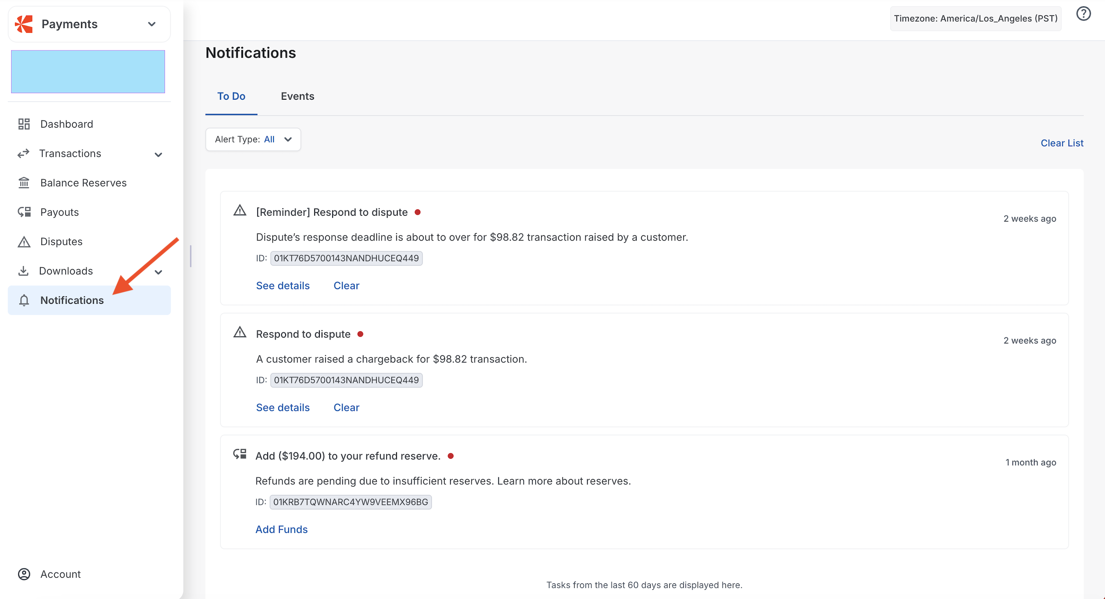Image resolution: width=1105 pixels, height=599 pixels.
Task: Click '[Reminder] Respond to dispute' title
Action: (332, 212)
